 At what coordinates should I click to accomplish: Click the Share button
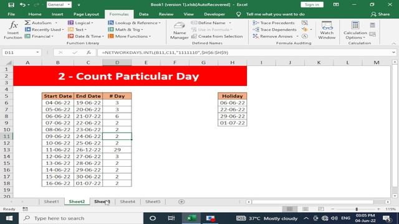(380, 14)
